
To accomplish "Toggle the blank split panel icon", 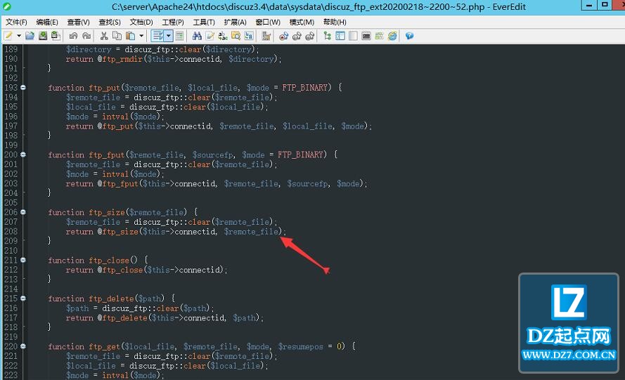I will click(353, 36).
